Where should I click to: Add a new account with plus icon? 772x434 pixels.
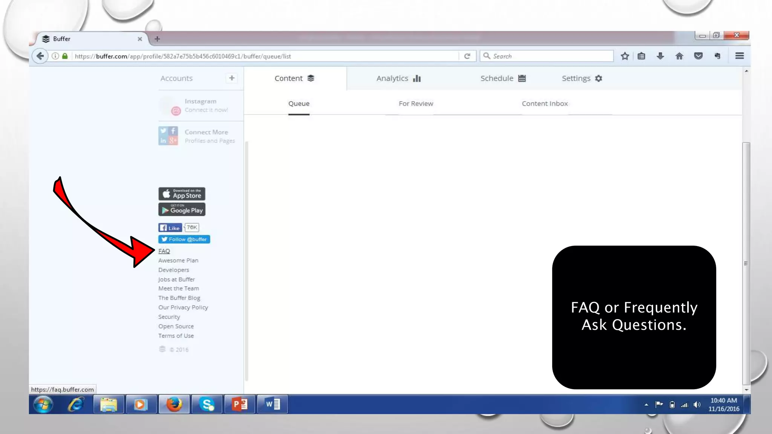231,78
